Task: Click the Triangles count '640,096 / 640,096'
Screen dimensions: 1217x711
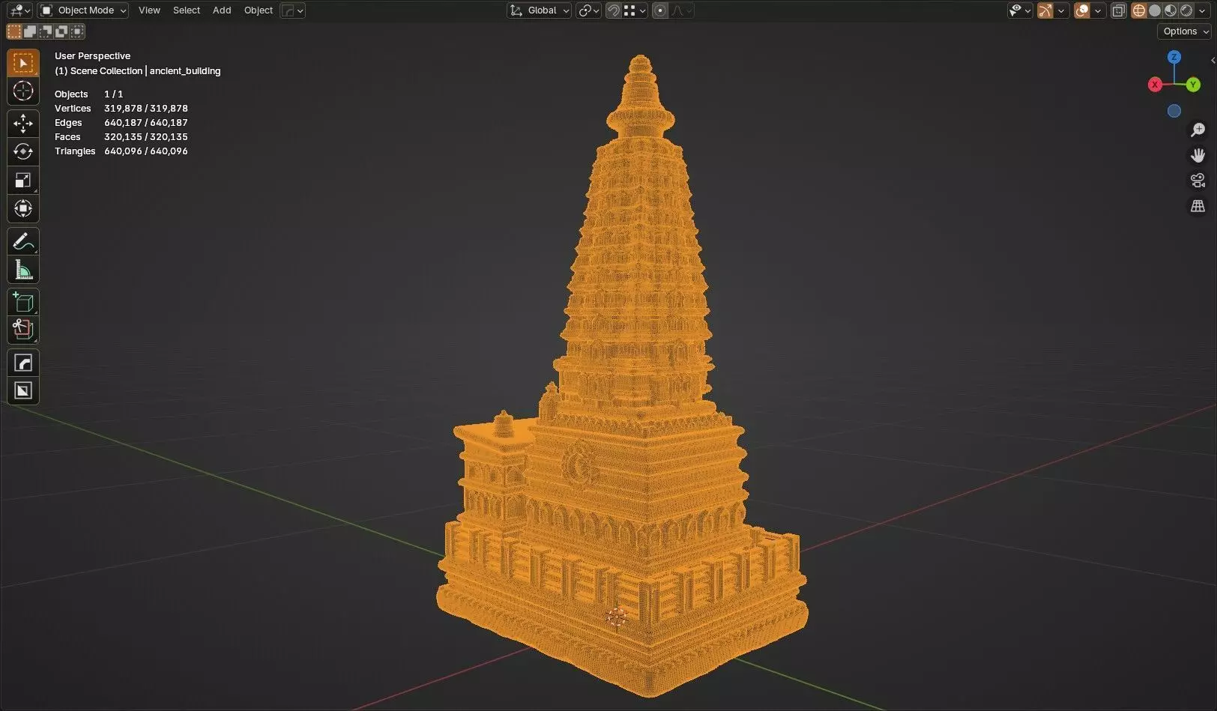Action: (146, 151)
